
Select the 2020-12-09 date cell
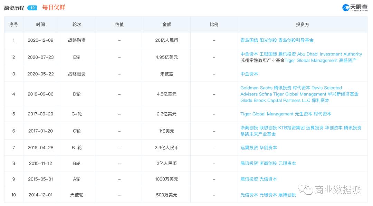(40, 40)
